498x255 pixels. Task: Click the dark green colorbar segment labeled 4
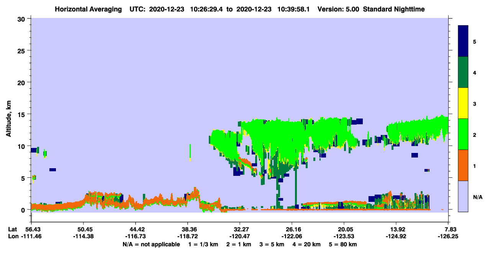coord(463,72)
